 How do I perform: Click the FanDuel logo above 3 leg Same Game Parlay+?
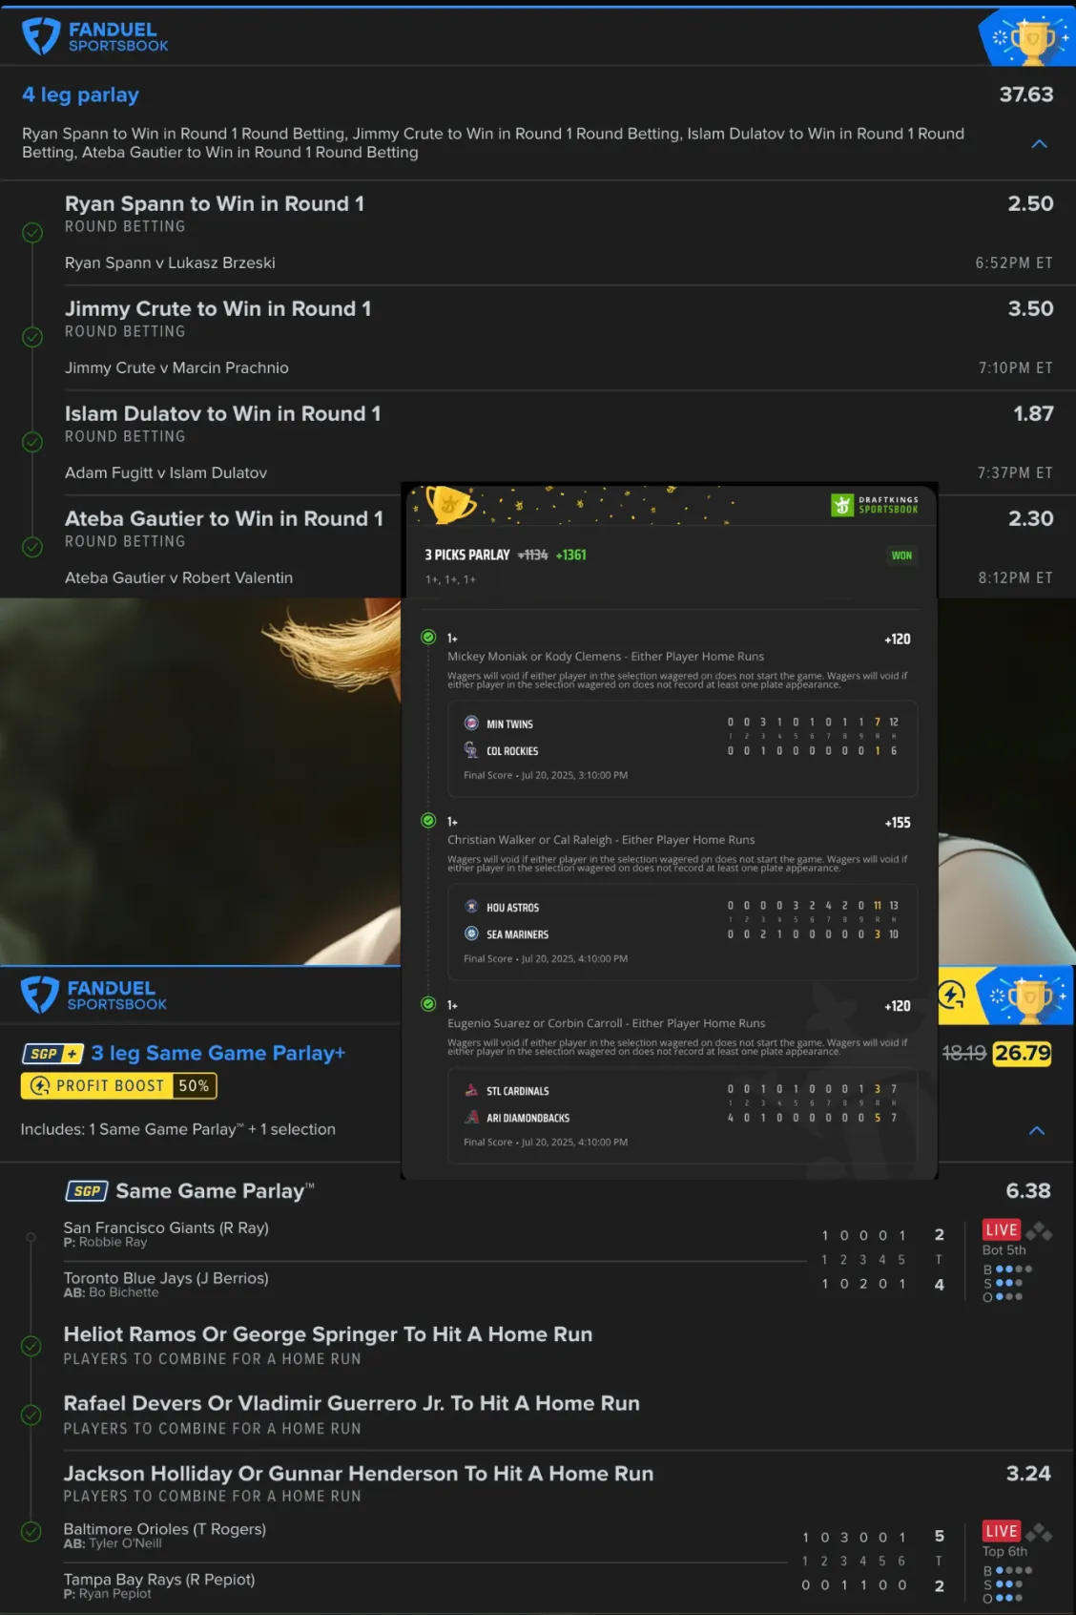pyautogui.click(x=93, y=996)
